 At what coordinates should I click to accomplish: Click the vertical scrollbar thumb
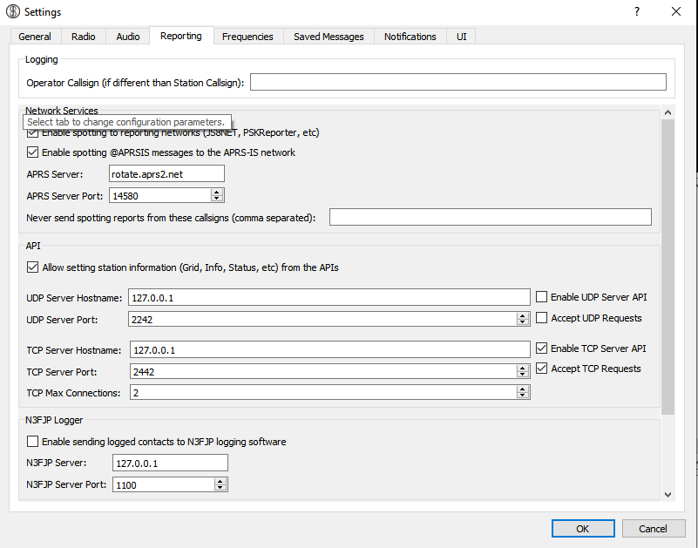coord(668,267)
